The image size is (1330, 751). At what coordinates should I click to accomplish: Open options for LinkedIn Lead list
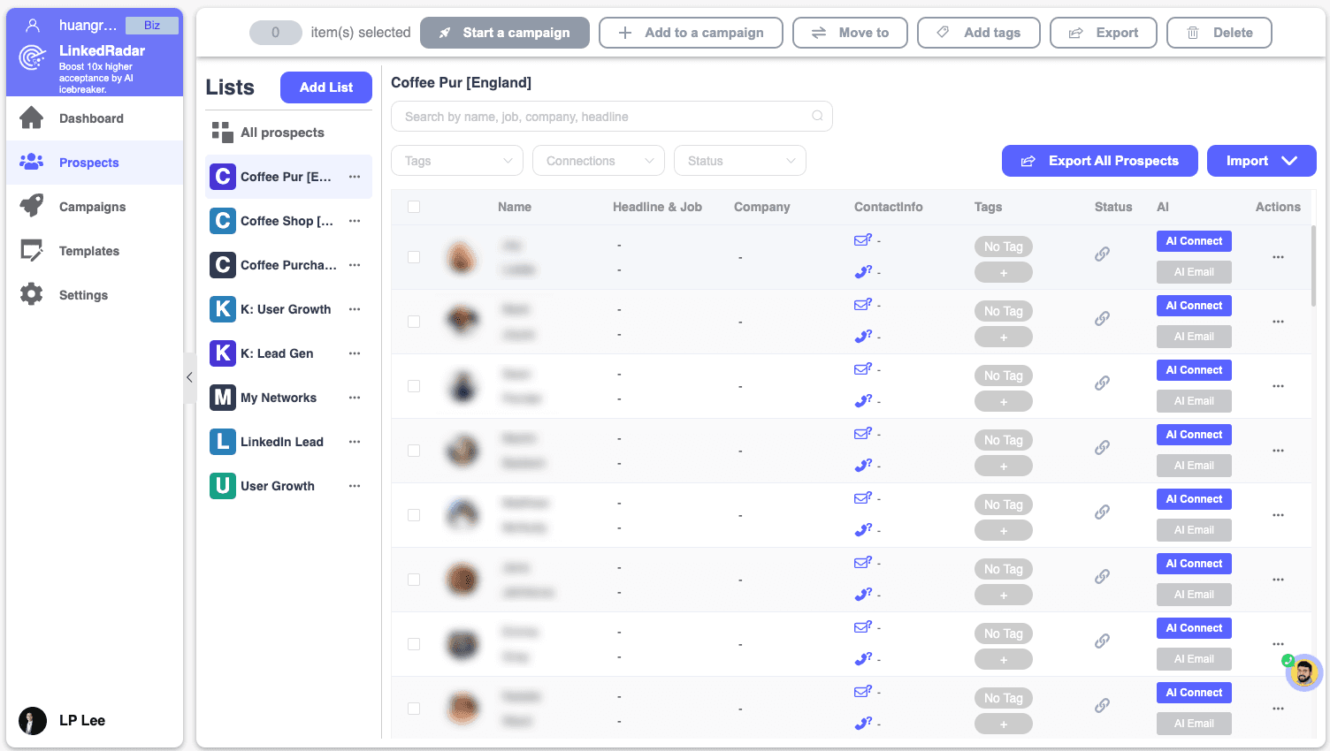[x=355, y=442]
